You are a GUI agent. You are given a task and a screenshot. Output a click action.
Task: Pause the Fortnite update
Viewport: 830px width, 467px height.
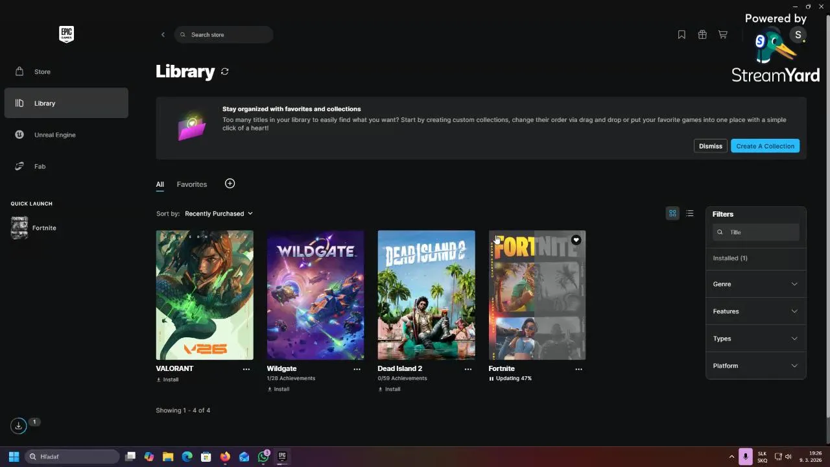(492, 378)
